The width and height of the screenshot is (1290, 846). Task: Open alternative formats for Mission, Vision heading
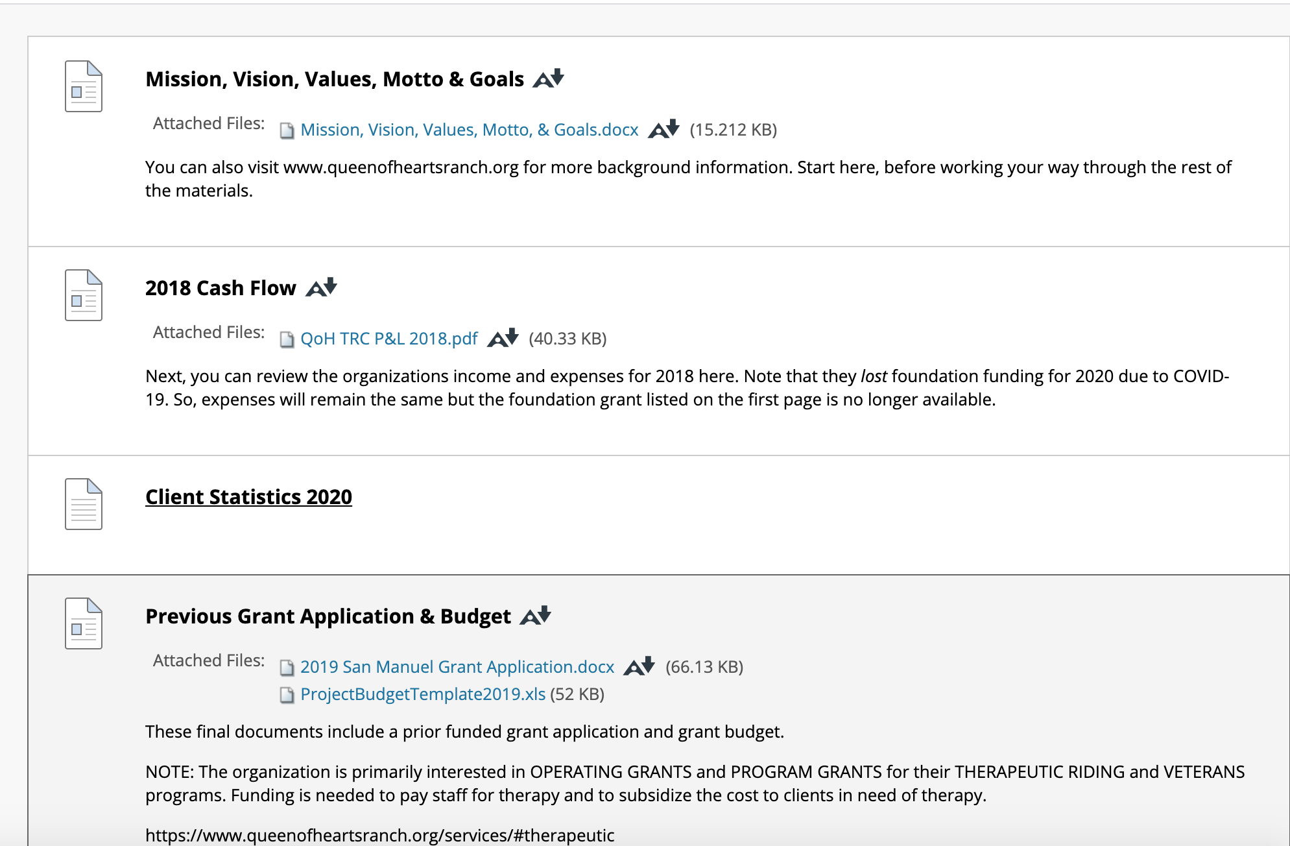click(x=549, y=79)
